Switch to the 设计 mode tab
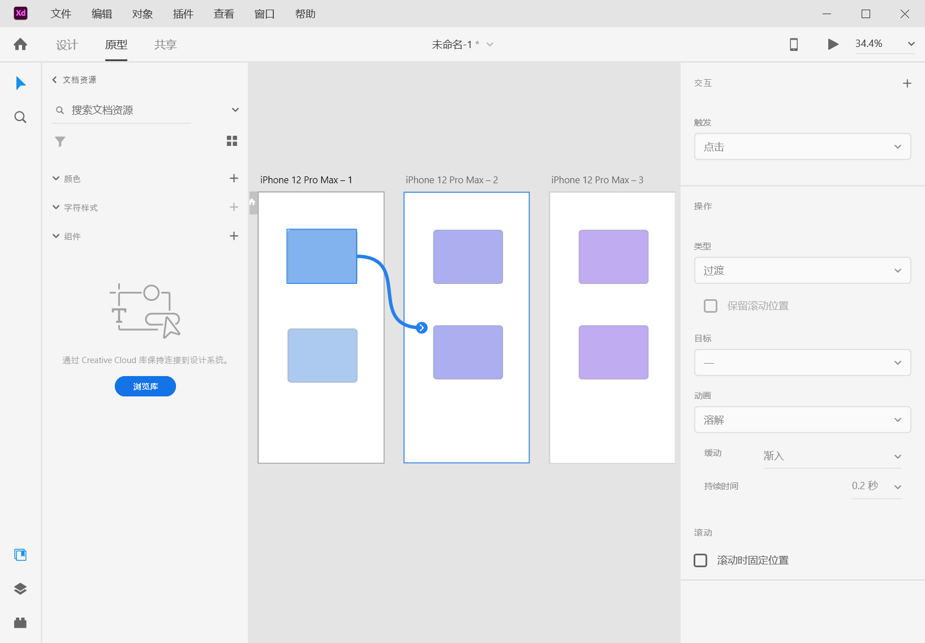The height and width of the screenshot is (643, 925). coord(67,45)
